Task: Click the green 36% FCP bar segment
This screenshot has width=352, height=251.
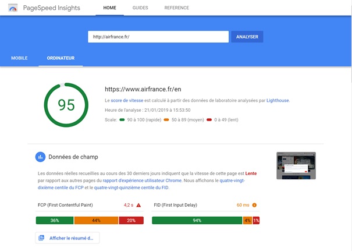Action: point(55,220)
